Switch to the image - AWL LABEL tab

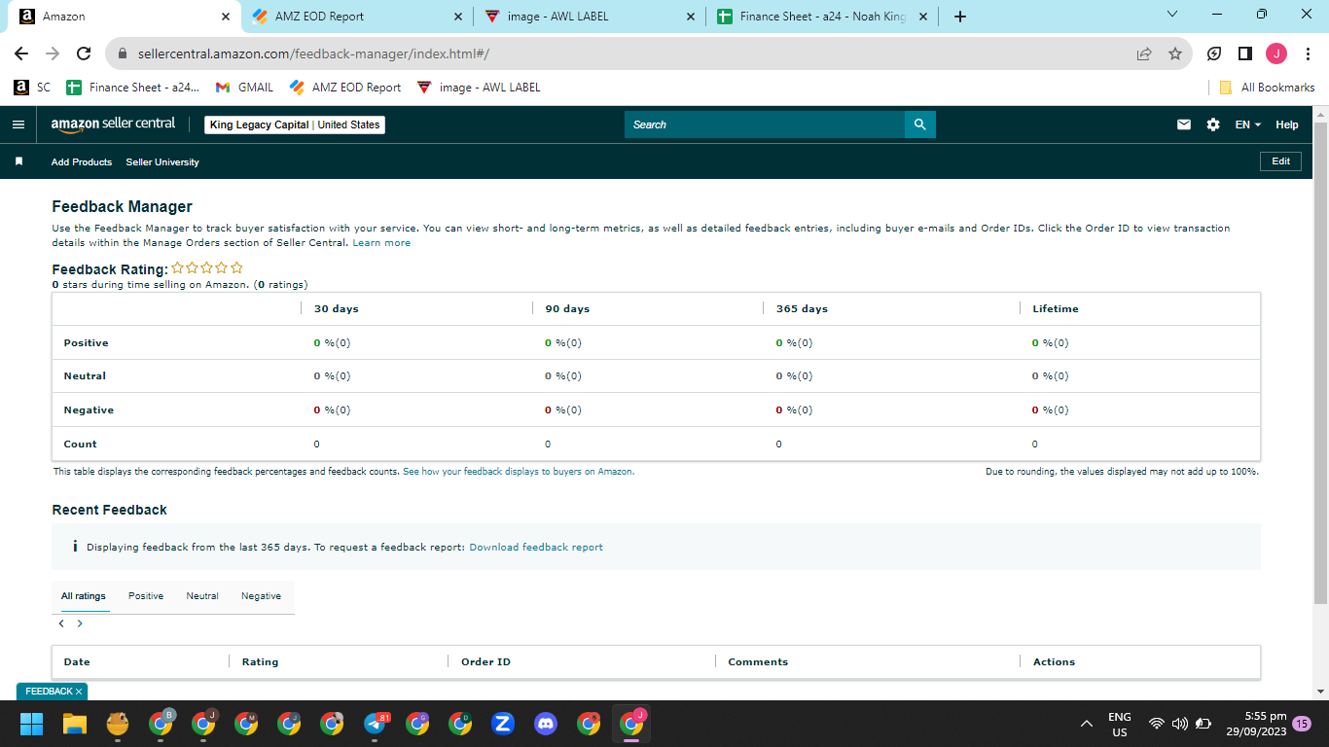590,17
